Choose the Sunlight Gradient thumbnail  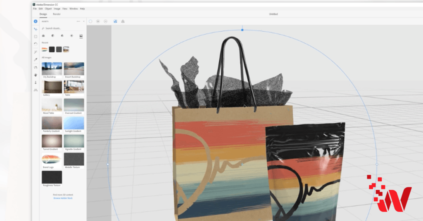click(74, 122)
